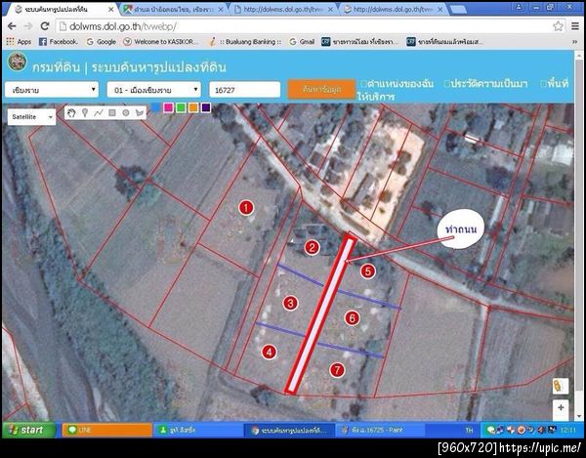Open Facebook bookmark in bookmarks bar
Image resolution: width=586 pixels, height=458 pixels.
tap(59, 42)
